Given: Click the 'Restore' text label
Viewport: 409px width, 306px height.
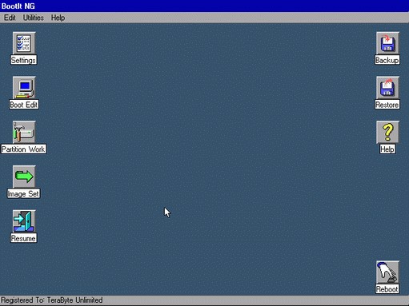Looking at the screenshot, I should [387, 105].
